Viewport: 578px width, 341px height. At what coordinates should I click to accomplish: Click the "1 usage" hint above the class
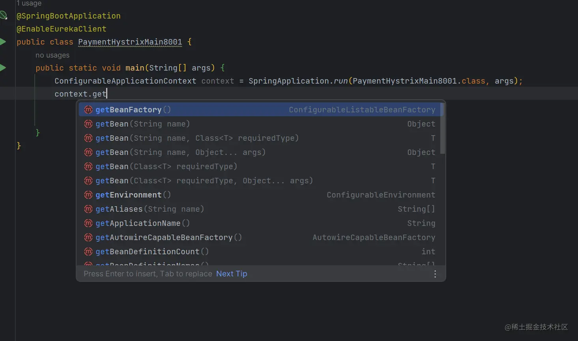point(29,3)
